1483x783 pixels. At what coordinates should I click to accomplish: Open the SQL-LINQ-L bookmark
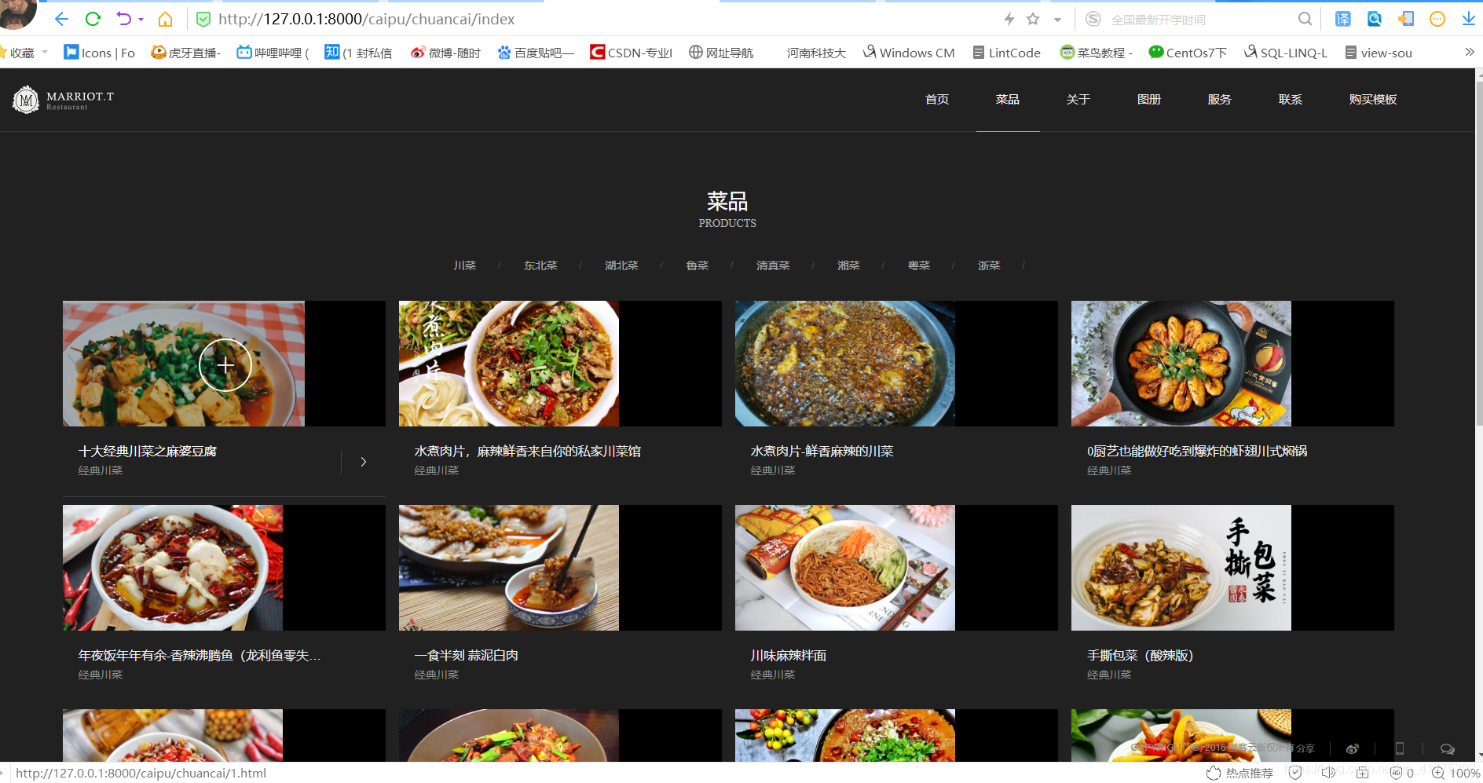(1286, 53)
